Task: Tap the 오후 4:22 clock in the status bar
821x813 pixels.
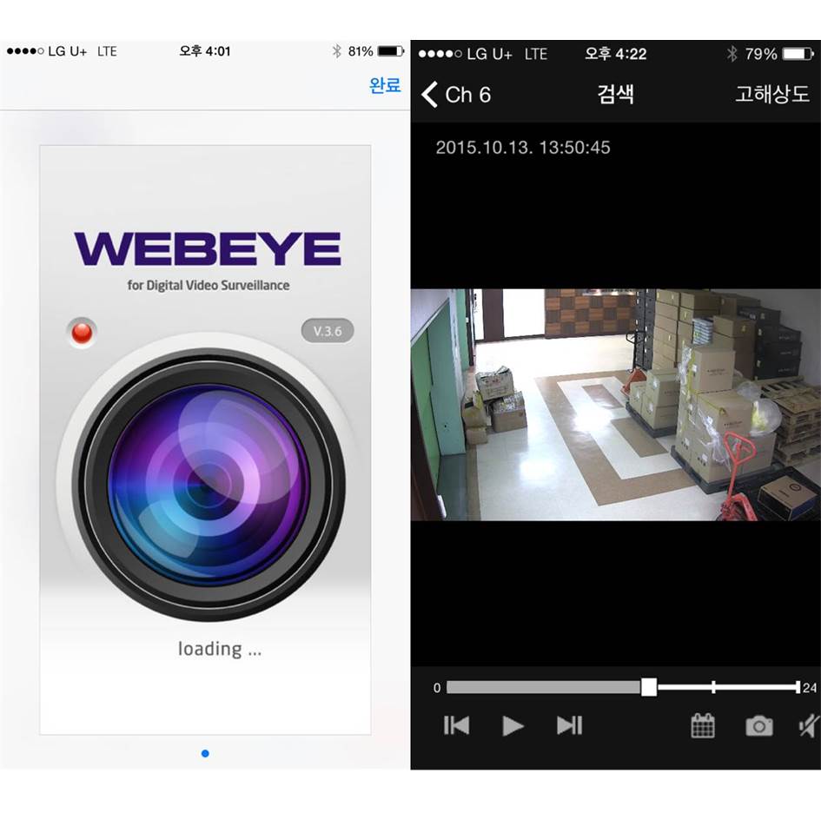Action: (615, 54)
